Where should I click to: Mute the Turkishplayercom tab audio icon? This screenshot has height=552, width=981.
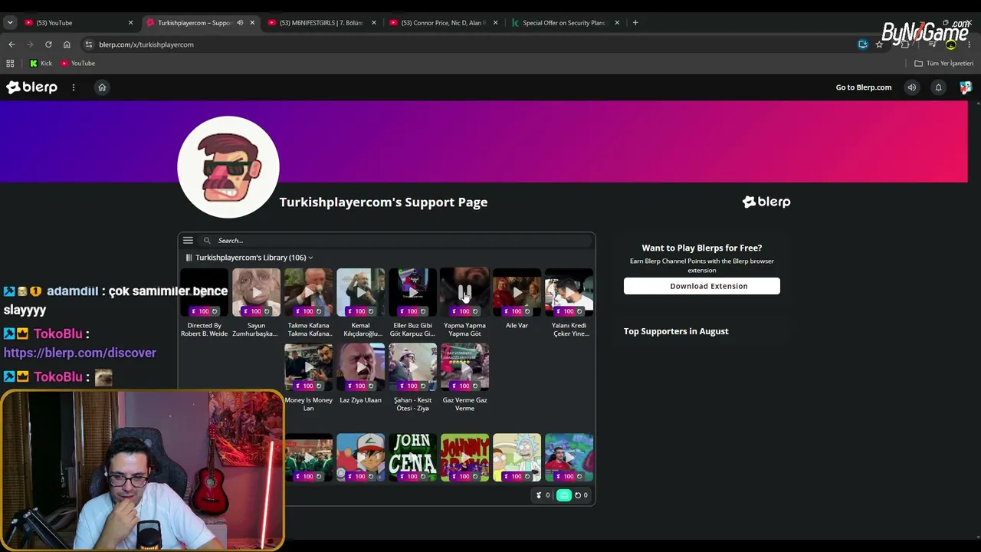[240, 23]
